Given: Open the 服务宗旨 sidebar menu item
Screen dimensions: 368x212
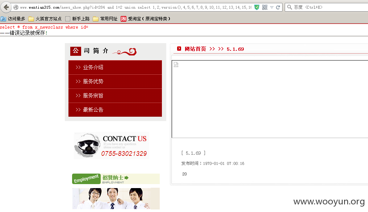Looking at the screenshot, I should (x=115, y=96).
